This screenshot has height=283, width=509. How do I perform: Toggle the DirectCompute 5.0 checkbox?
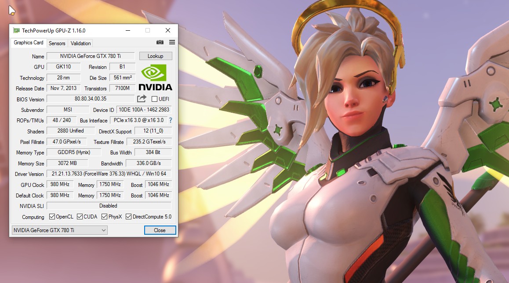128,217
